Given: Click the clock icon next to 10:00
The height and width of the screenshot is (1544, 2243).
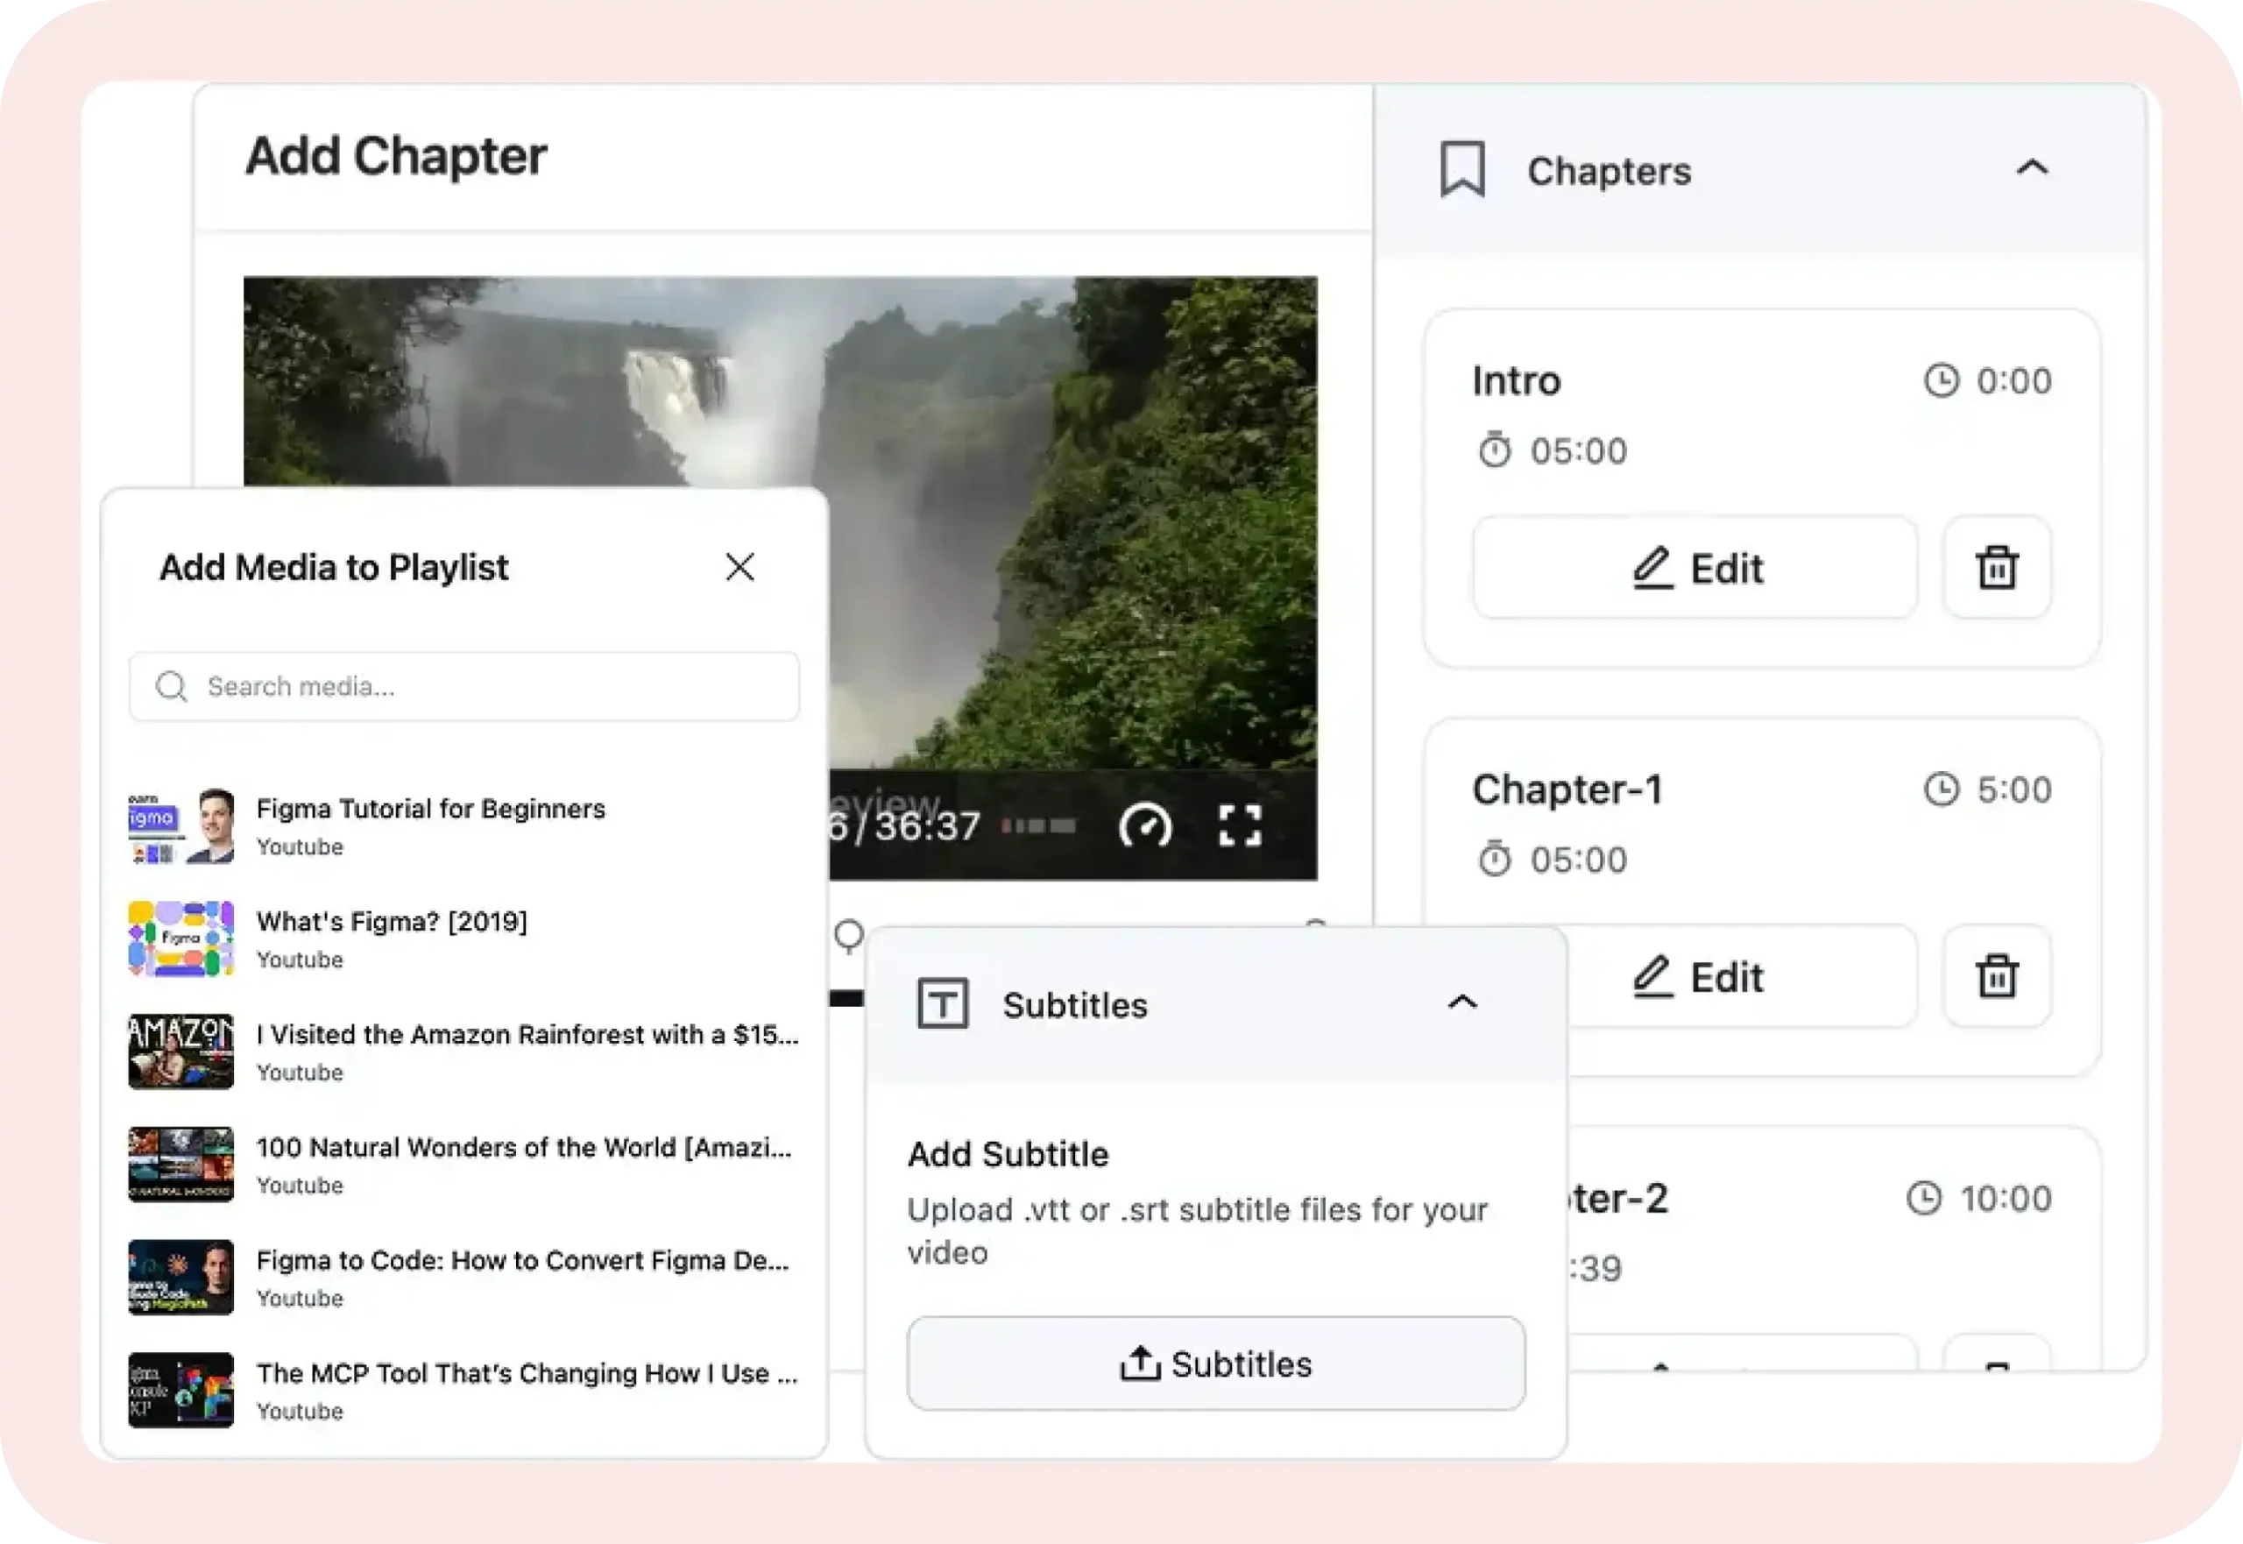Looking at the screenshot, I should pyautogui.click(x=1925, y=1198).
